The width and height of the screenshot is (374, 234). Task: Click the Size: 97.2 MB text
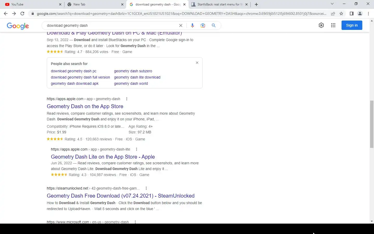click(x=140, y=132)
